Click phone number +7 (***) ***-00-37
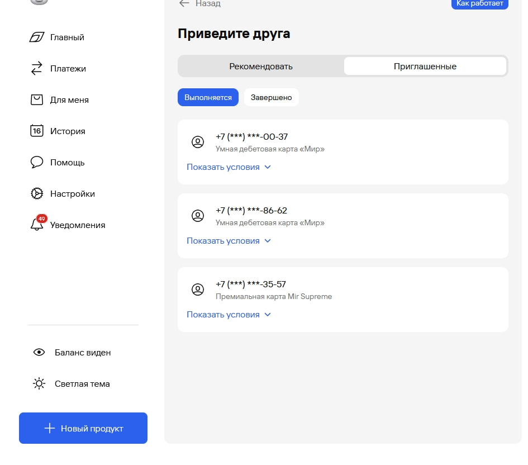The height and width of the screenshot is (465, 528). point(251,137)
